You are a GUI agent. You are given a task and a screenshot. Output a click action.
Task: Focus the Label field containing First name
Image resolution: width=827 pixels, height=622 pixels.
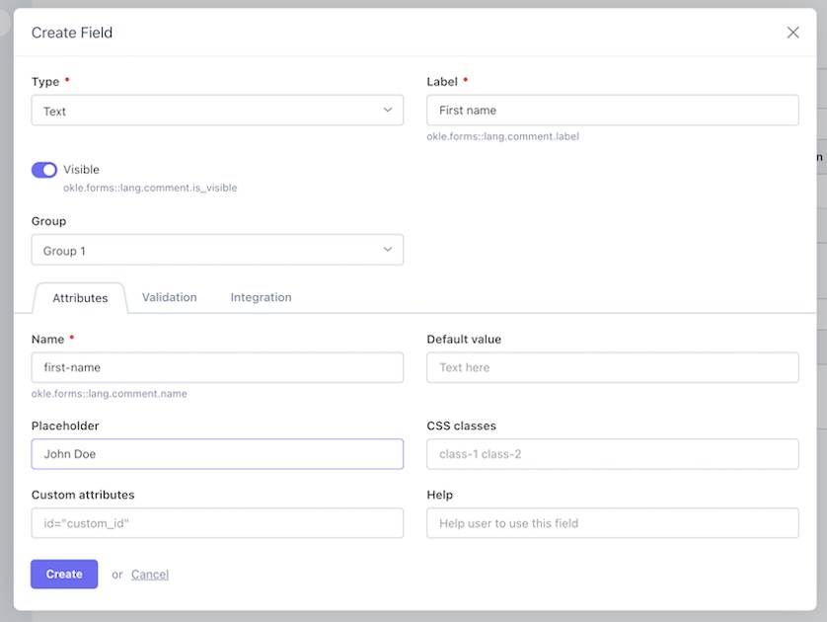coord(612,111)
